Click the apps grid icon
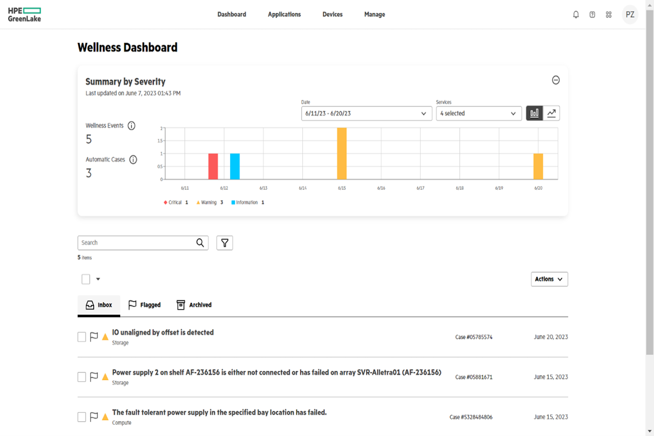The height and width of the screenshot is (436, 654). point(608,14)
